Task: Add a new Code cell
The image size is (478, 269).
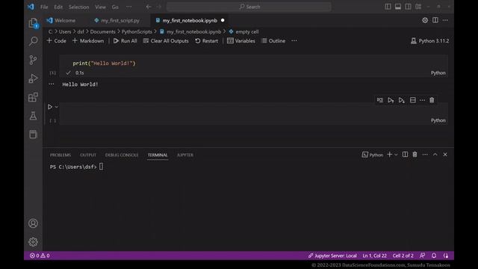Action: (x=57, y=41)
